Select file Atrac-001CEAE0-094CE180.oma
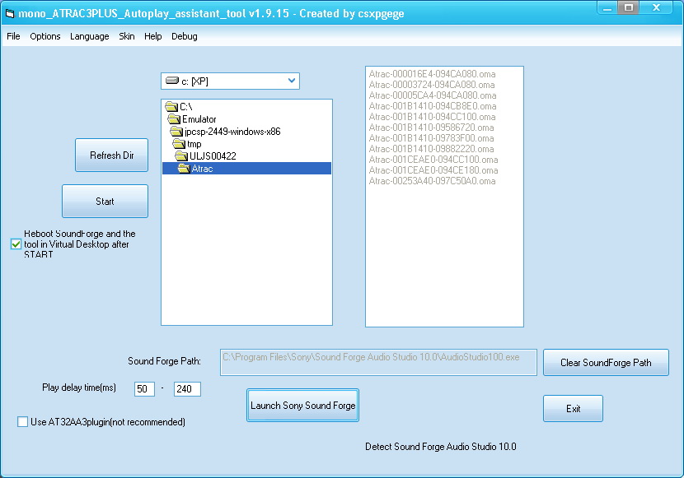This screenshot has width=684, height=478. click(x=433, y=170)
